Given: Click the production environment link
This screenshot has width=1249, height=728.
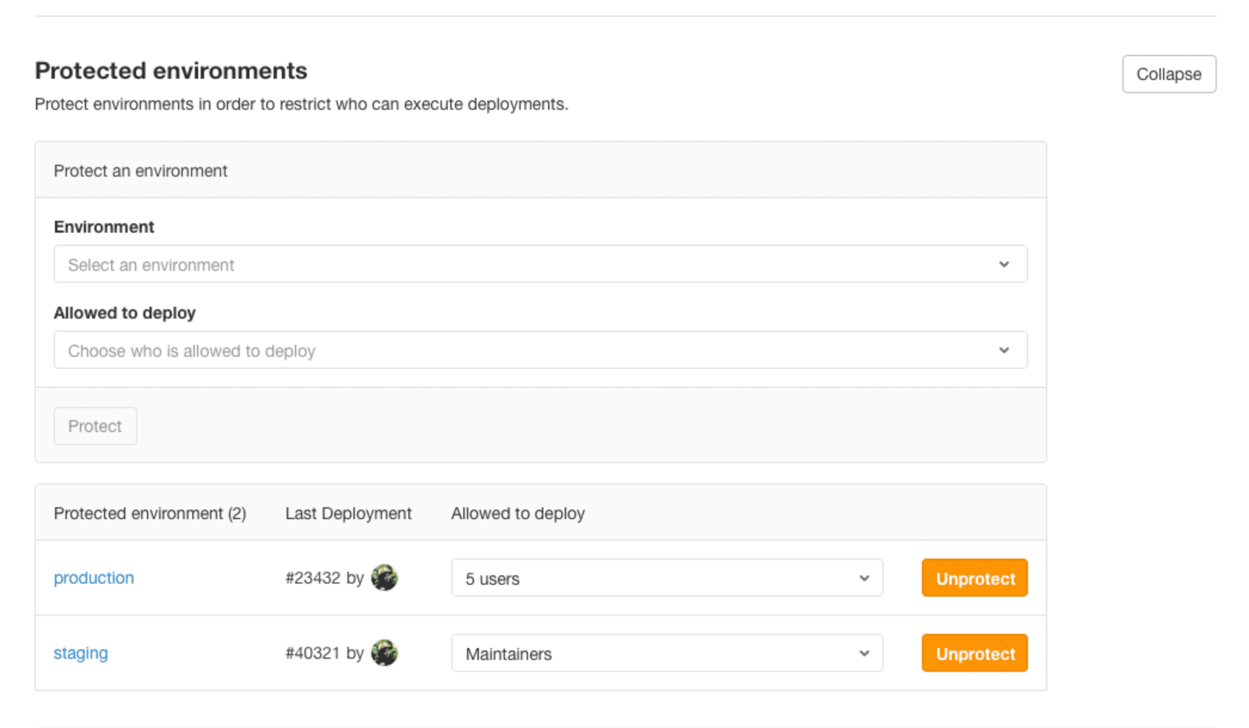Looking at the screenshot, I should point(94,577).
